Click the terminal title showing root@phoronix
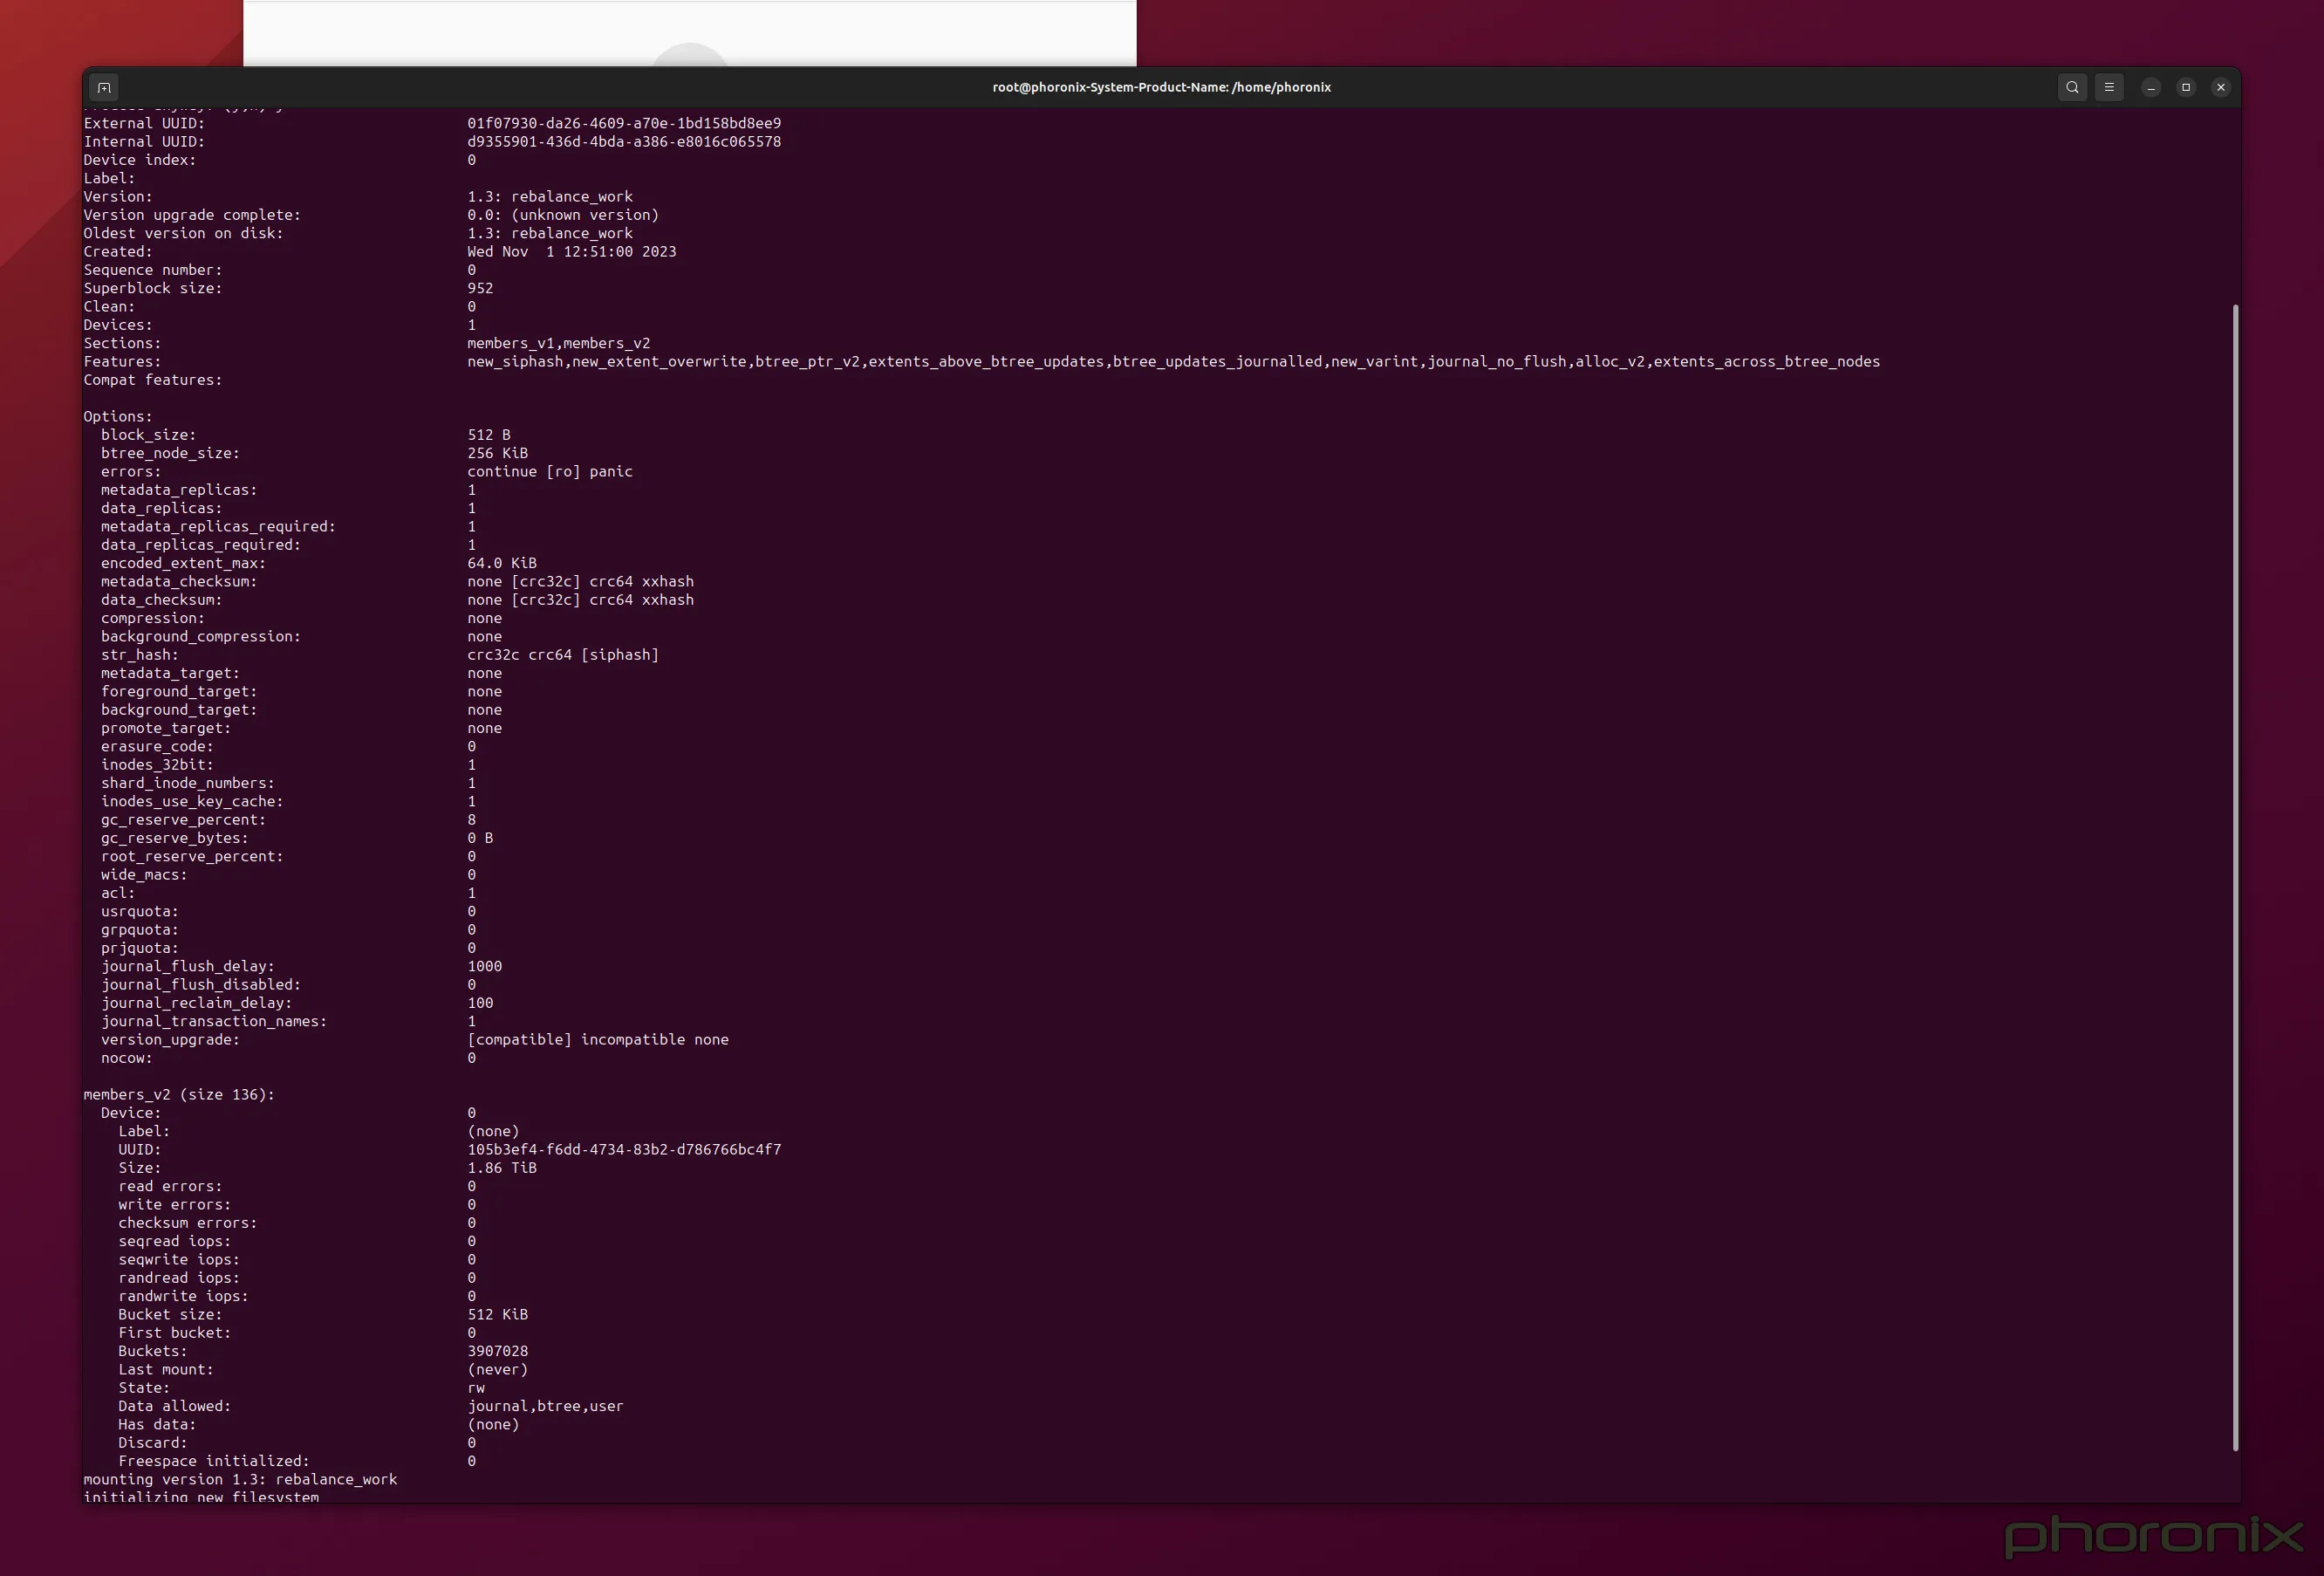 click(1160, 87)
